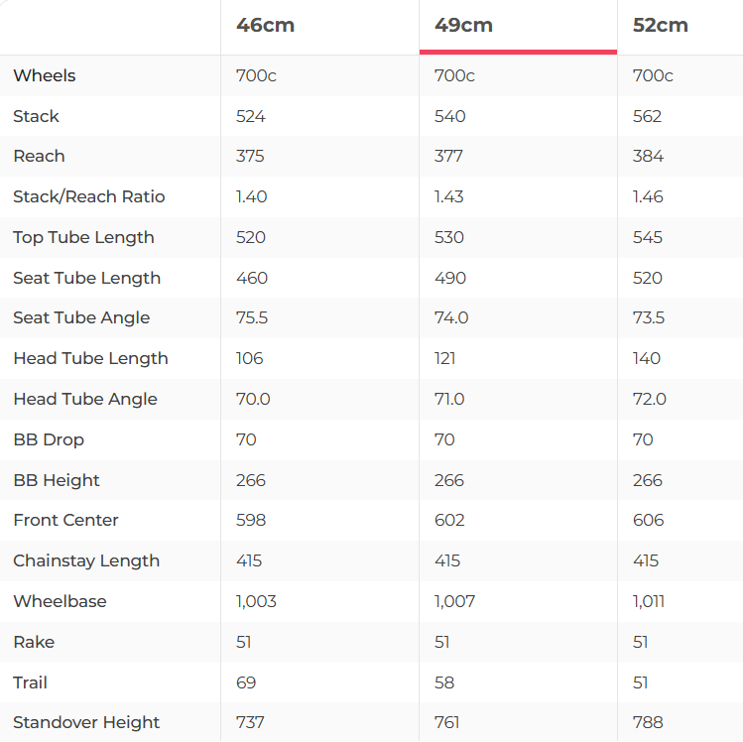Switch to the 52cm size column
This screenshot has width=743, height=742.
(x=661, y=26)
